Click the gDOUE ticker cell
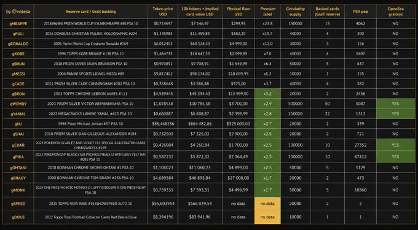 click(18, 217)
